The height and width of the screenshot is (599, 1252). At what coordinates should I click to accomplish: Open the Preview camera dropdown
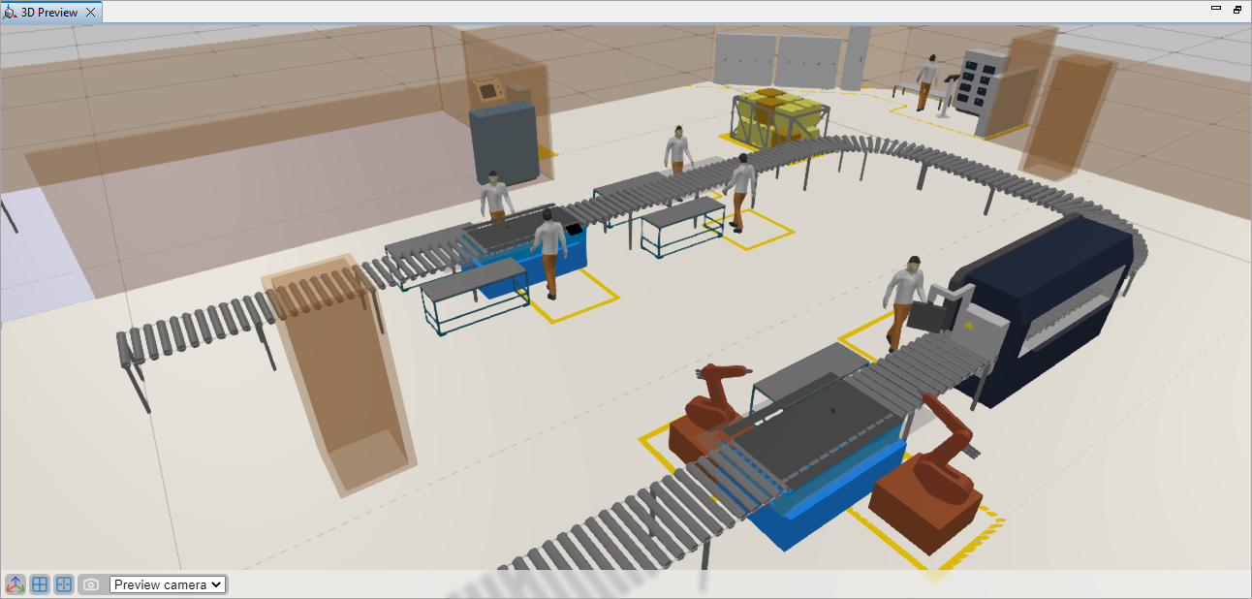[168, 584]
